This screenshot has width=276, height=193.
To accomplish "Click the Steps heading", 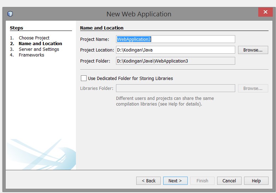I will pyautogui.click(x=16, y=28).
